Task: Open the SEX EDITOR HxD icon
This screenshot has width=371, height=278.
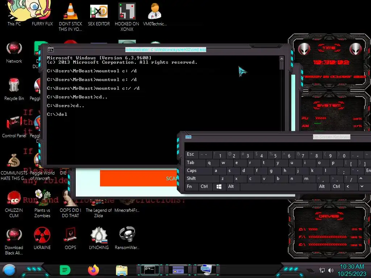Action: [99, 14]
